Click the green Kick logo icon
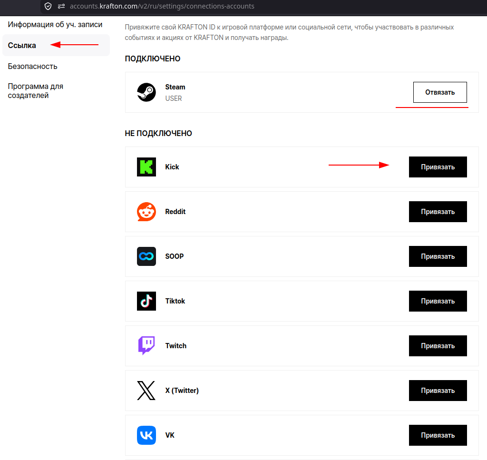487x460 pixels. 146,167
